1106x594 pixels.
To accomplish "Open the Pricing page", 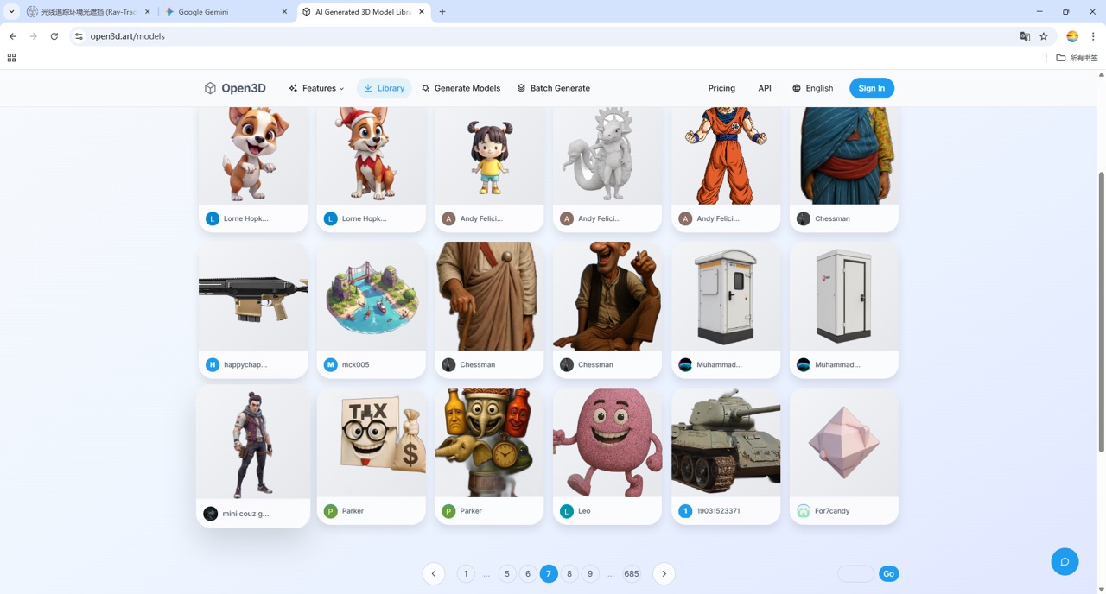I will (721, 88).
